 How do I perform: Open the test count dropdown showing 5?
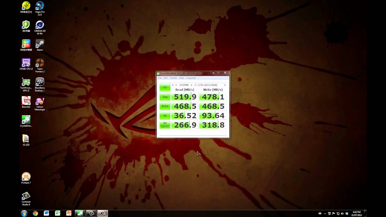pos(174,85)
